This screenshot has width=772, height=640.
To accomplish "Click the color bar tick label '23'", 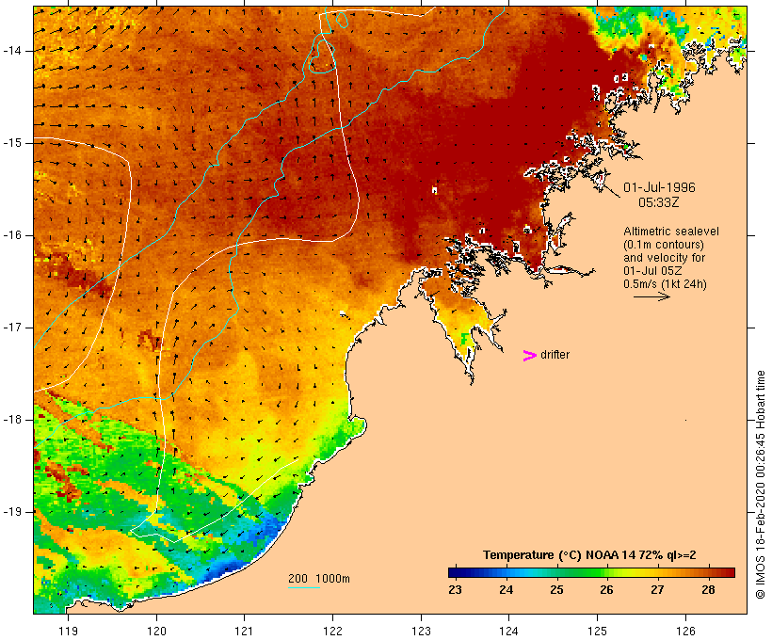I will pyautogui.click(x=455, y=590).
